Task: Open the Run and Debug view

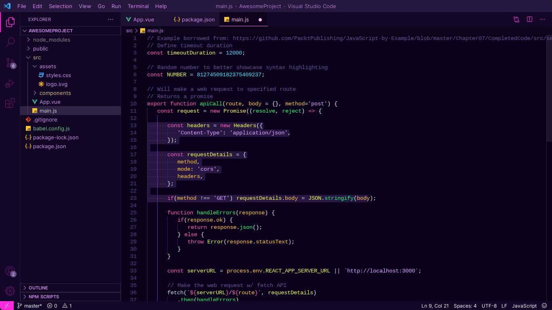Action: point(10,84)
